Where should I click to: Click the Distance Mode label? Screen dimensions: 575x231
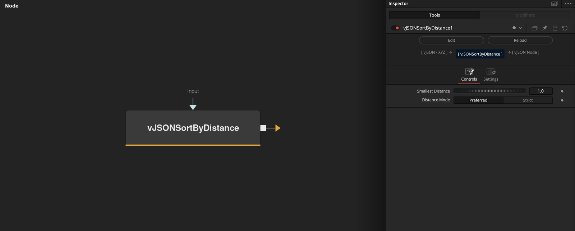tap(436, 100)
